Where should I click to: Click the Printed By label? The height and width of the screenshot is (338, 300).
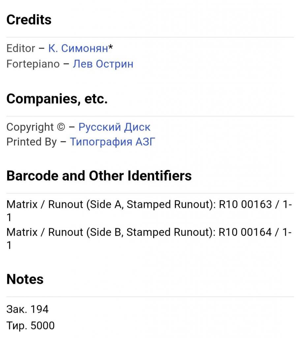coord(32,142)
